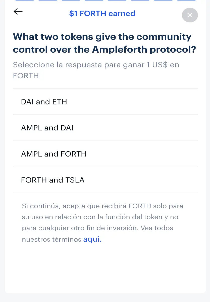Tap the $1 FORTH earned title

click(x=102, y=13)
